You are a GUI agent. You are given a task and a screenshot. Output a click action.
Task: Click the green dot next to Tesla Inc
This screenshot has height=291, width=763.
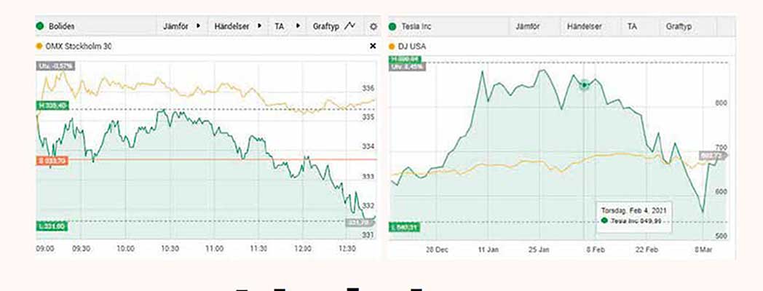pyautogui.click(x=395, y=26)
